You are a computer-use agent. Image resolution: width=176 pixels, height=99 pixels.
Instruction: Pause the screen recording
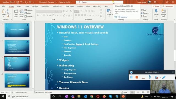131,77
